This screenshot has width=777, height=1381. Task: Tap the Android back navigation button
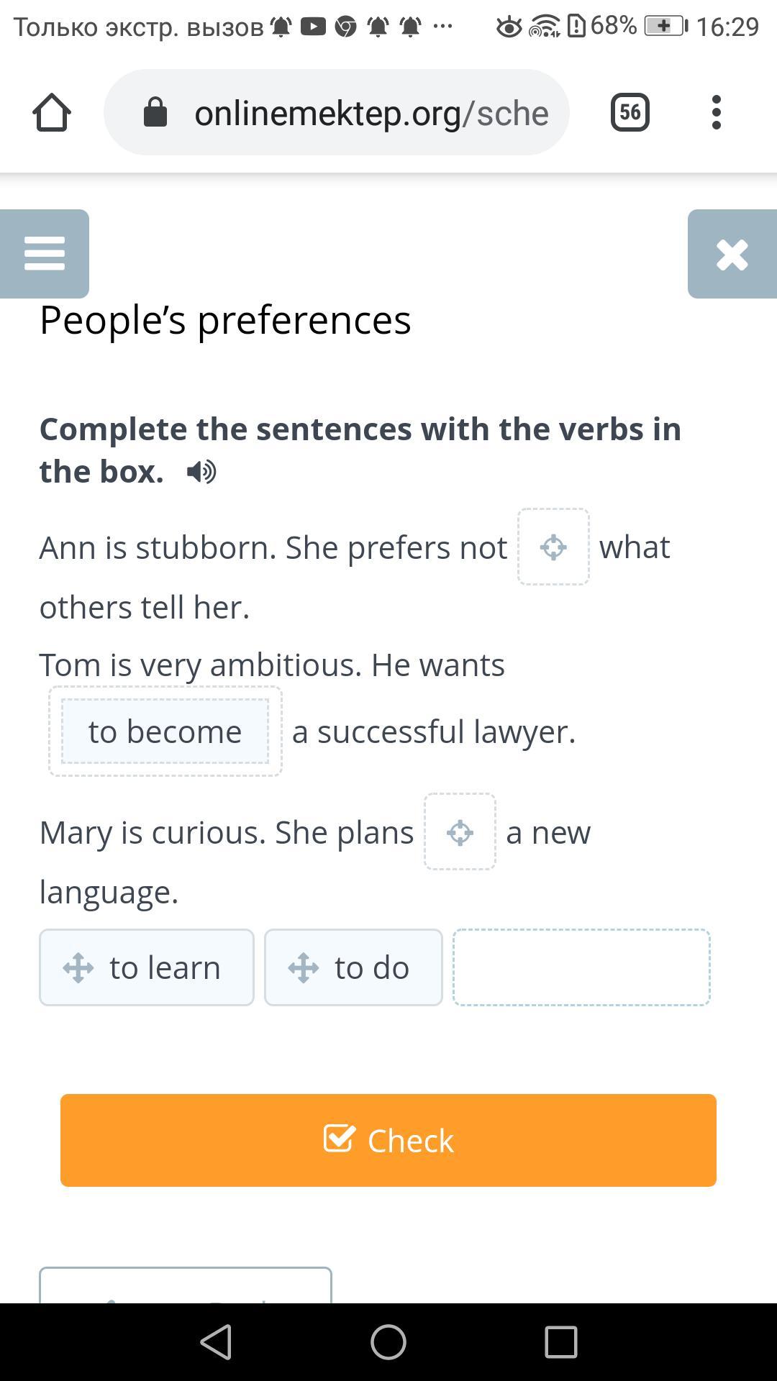[x=216, y=1342]
